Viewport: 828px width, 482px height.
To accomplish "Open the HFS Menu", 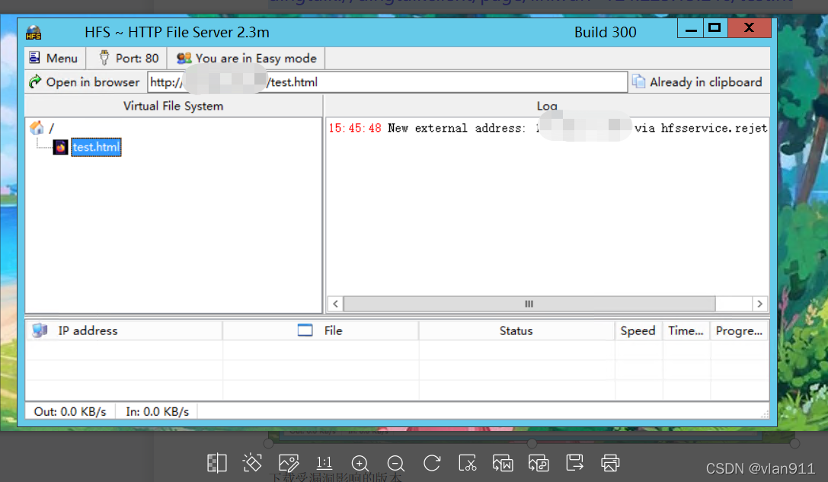I will coord(53,58).
